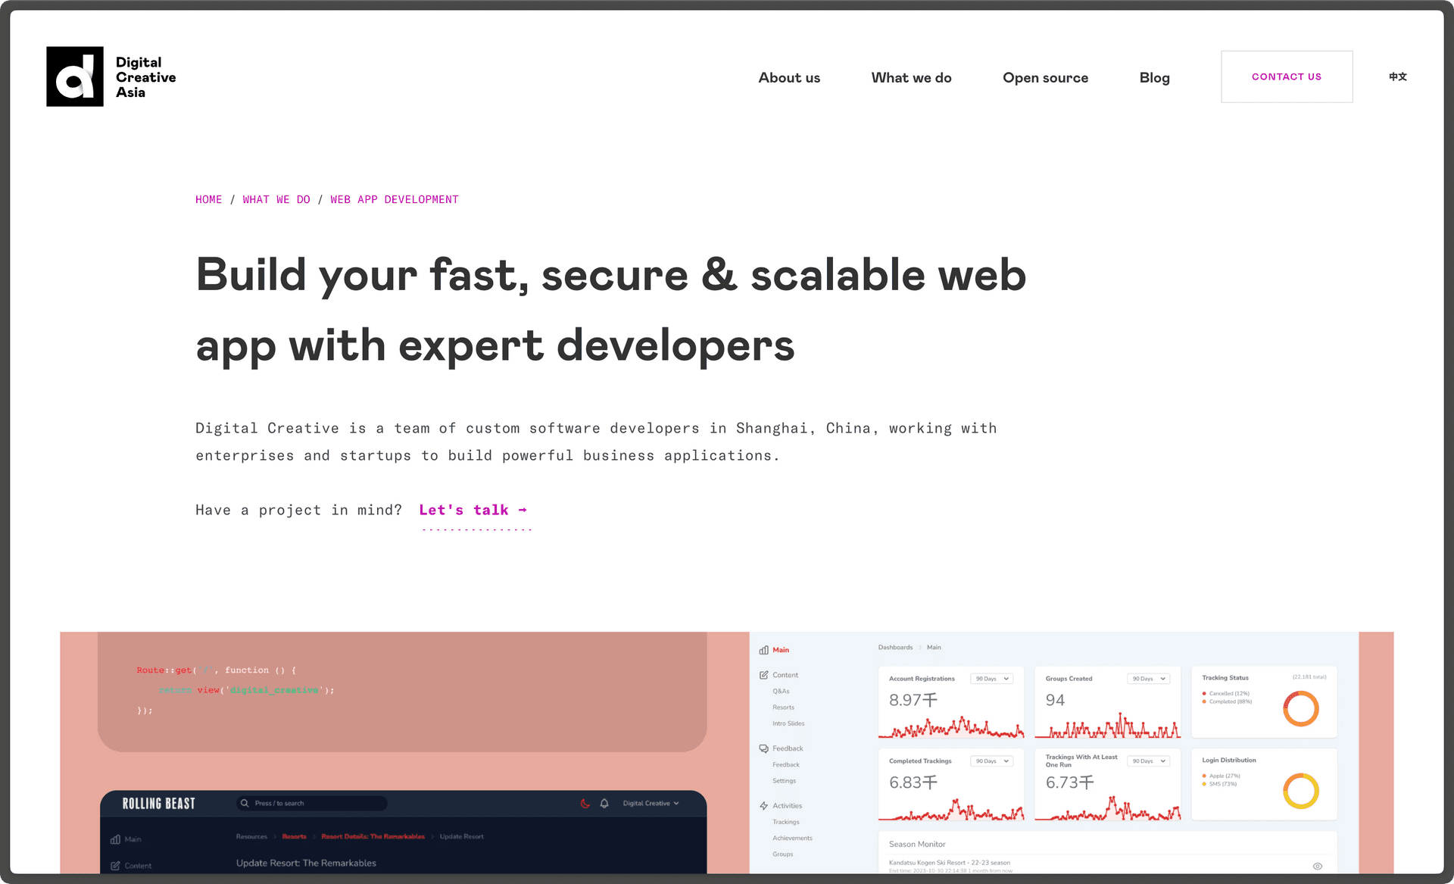This screenshot has width=1454, height=884.
Task: Click the Rolling Beast dashboard thumbnail preview
Action: click(404, 831)
